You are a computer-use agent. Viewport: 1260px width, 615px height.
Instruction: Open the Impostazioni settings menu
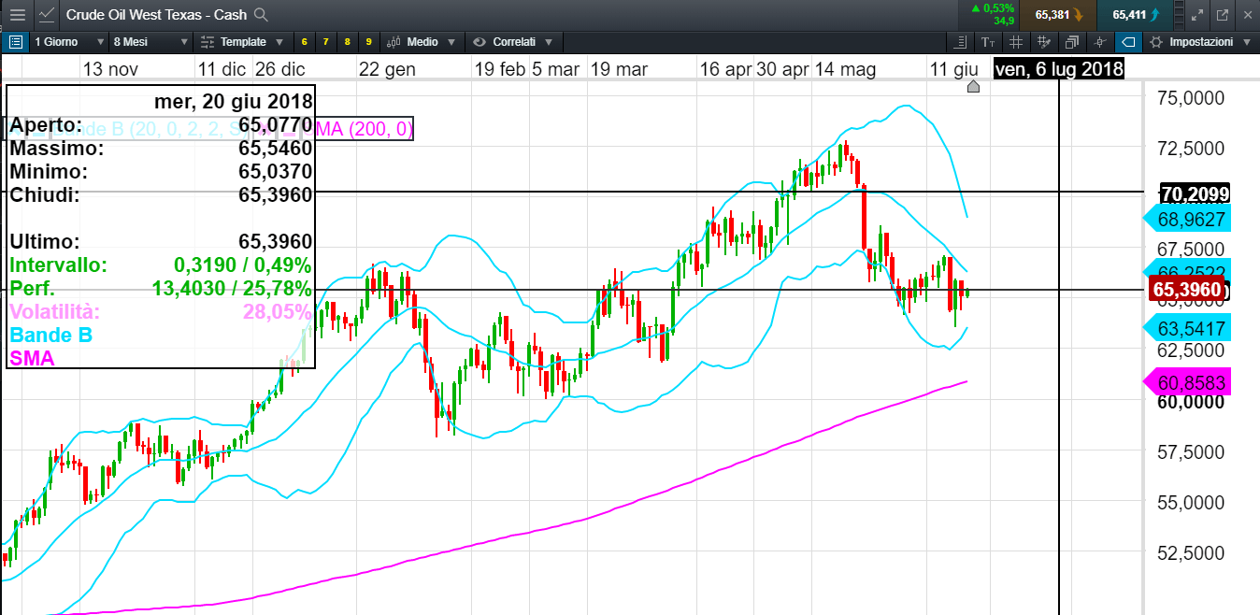[1199, 42]
